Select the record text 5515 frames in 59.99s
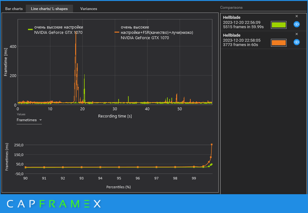 coord(243,27)
